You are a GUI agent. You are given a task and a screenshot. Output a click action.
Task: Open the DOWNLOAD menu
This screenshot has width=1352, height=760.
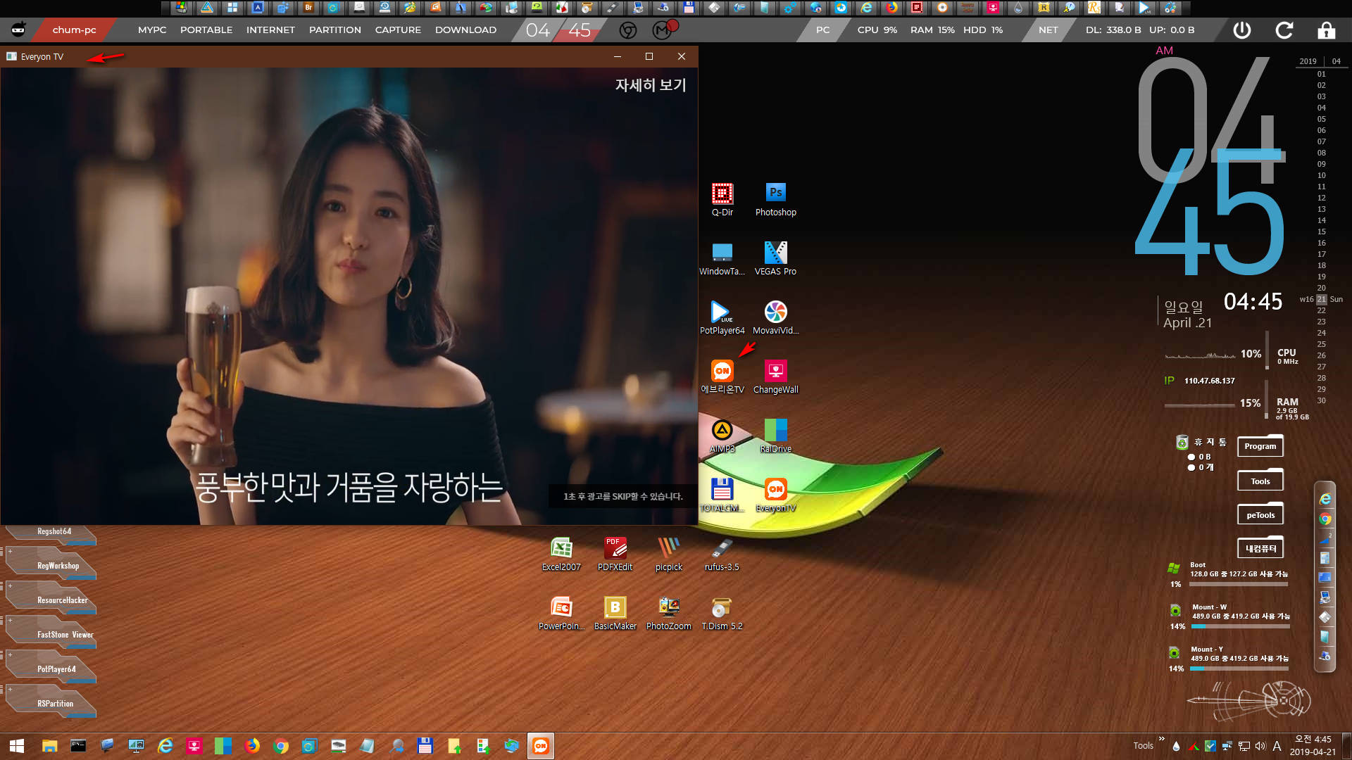tap(465, 30)
